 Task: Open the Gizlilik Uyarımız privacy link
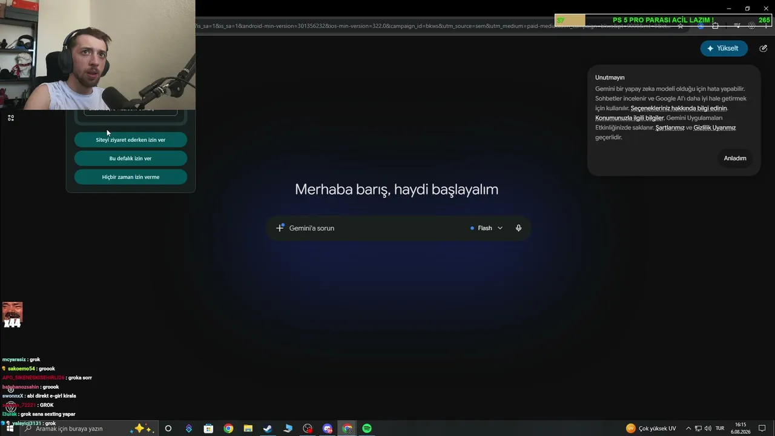[714, 128]
